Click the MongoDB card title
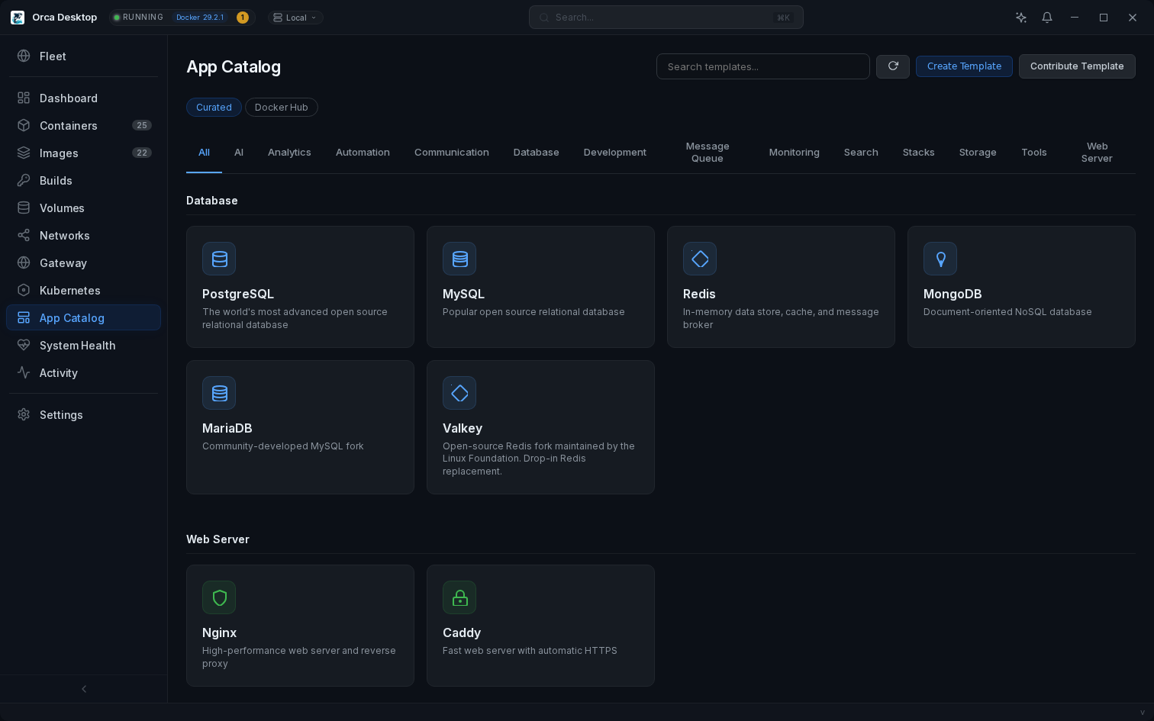This screenshot has height=721, width=1154. pyautogui.click(x=953, y=294)
